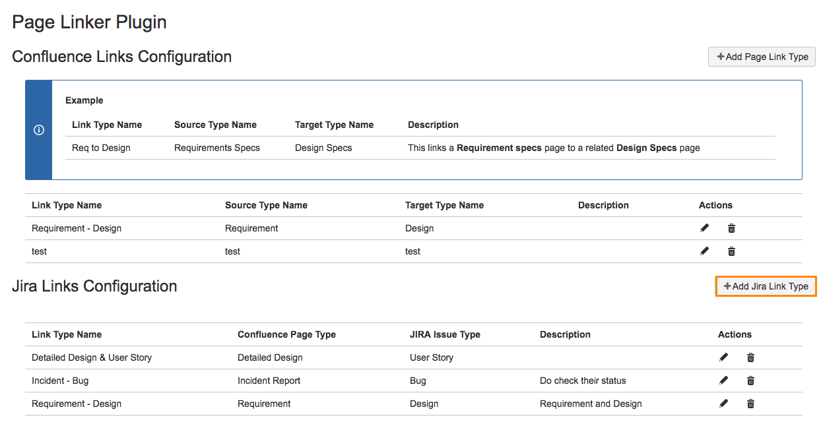Click the "Page Linker Plugin" page heading
821x432 pixels.
coord(89,22)
